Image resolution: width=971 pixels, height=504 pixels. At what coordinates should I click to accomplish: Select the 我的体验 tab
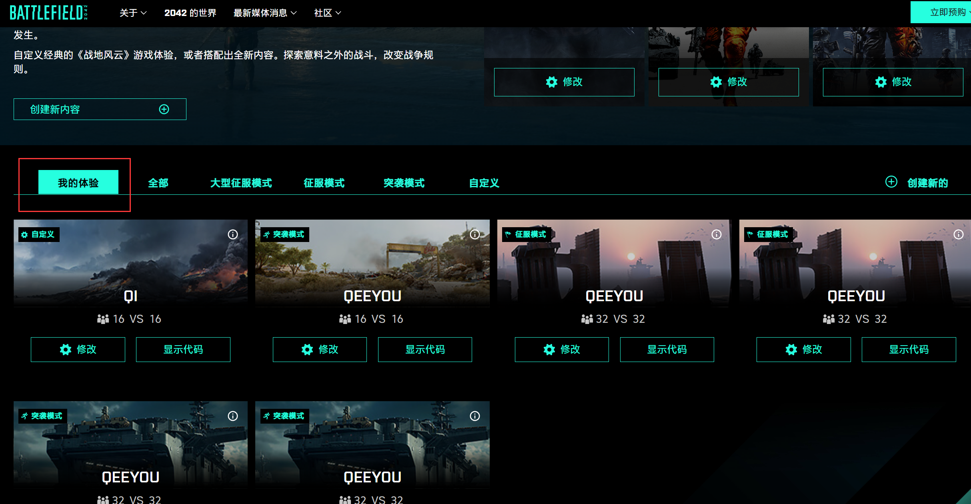pyautogui.click(x=78, y=182)
